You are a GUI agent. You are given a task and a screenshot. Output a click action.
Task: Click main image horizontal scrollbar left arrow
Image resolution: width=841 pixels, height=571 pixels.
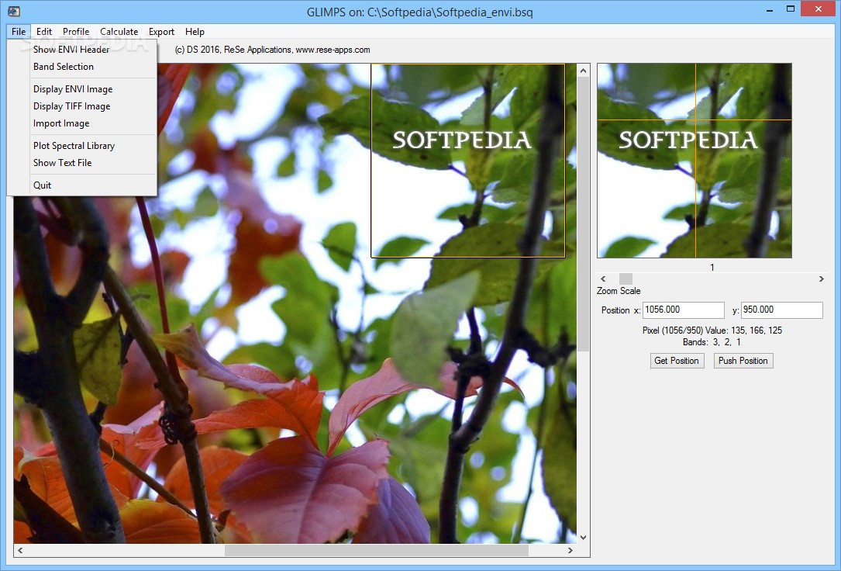coord(20,550)
